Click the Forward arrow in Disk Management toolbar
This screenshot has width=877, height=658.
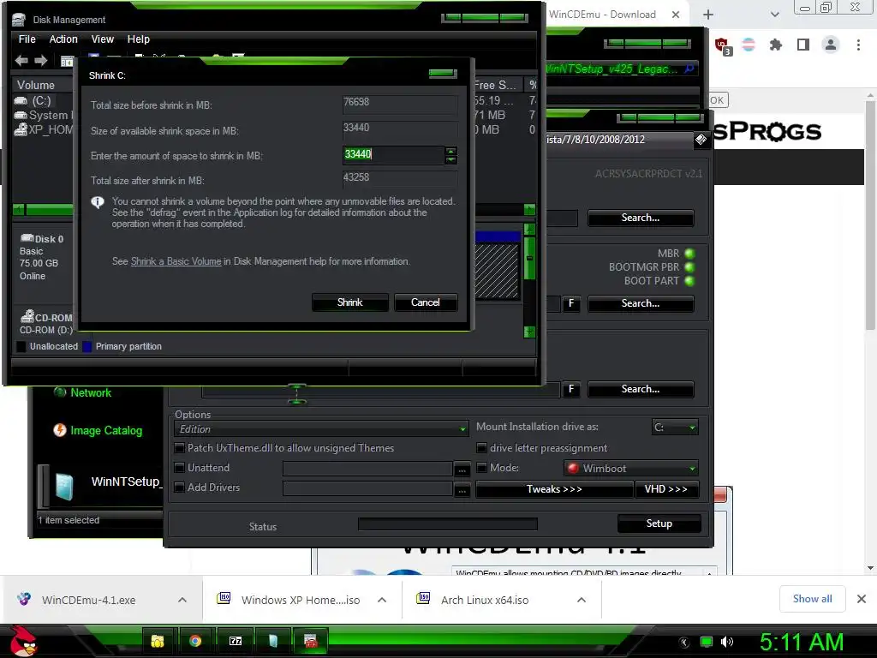[41, 61]
